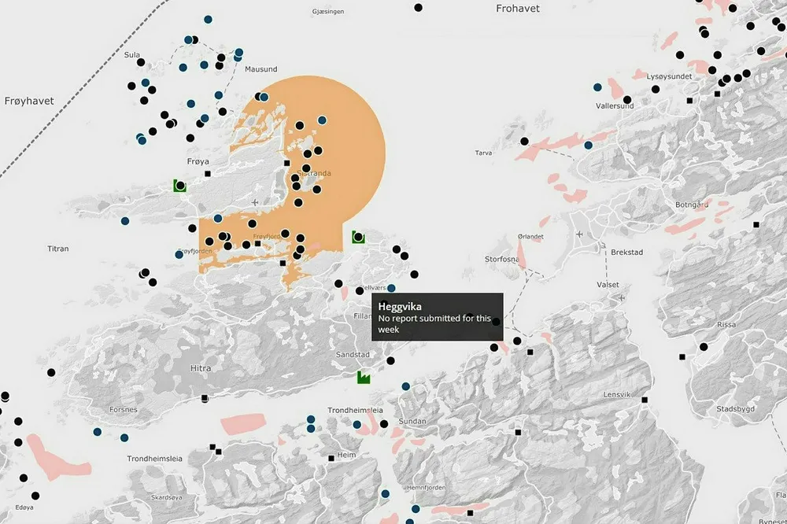This screenshot has height=524, width=787.
Task: Select the green square marker west of Frøya
Action: pyautogui.click(x=180, y=186)
